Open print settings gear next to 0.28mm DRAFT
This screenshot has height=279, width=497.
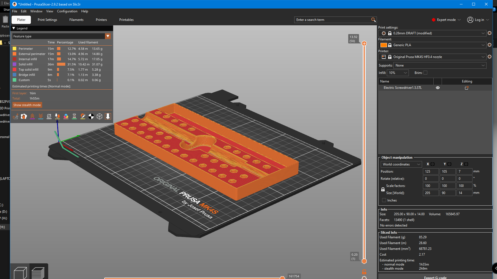490,33
